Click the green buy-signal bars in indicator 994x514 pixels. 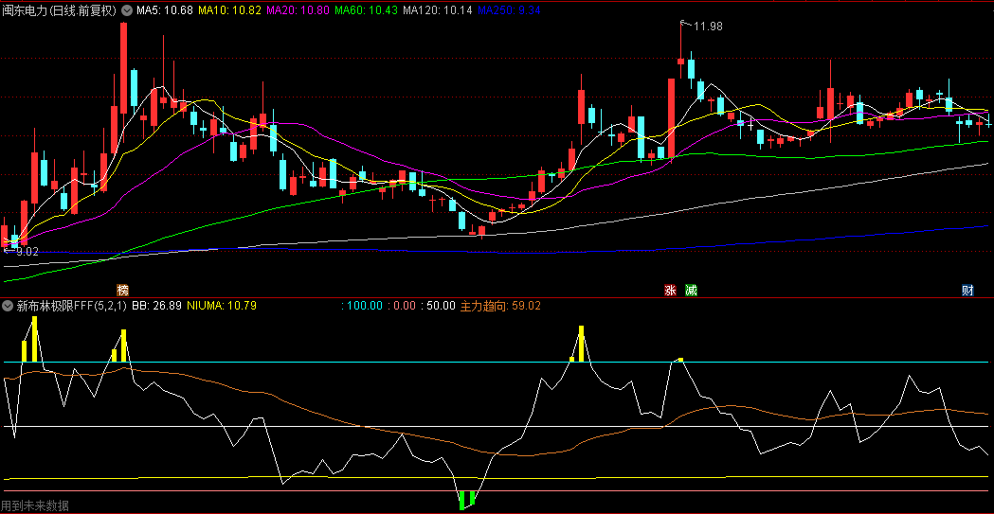(x=466, y=500)
